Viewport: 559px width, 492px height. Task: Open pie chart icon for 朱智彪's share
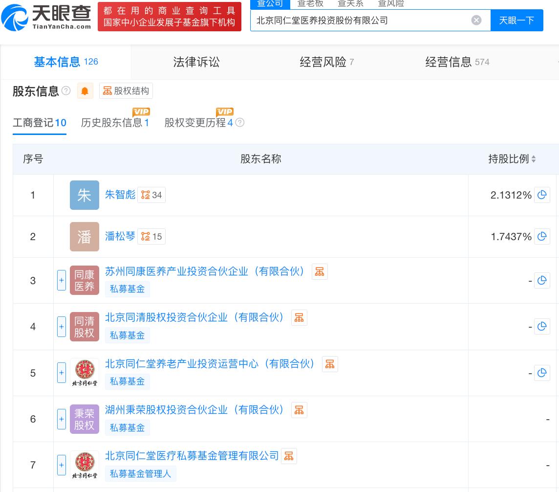click(x=542, y=195)
